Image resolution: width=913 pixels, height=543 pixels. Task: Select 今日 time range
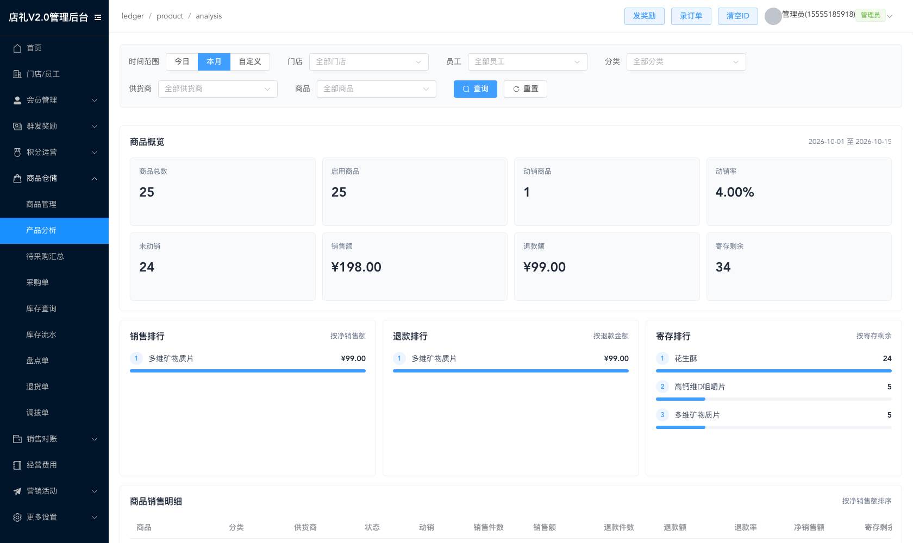182,62
